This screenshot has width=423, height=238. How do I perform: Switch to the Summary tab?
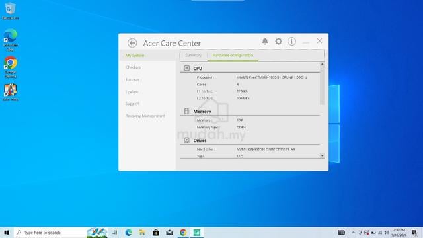(194, 55)
